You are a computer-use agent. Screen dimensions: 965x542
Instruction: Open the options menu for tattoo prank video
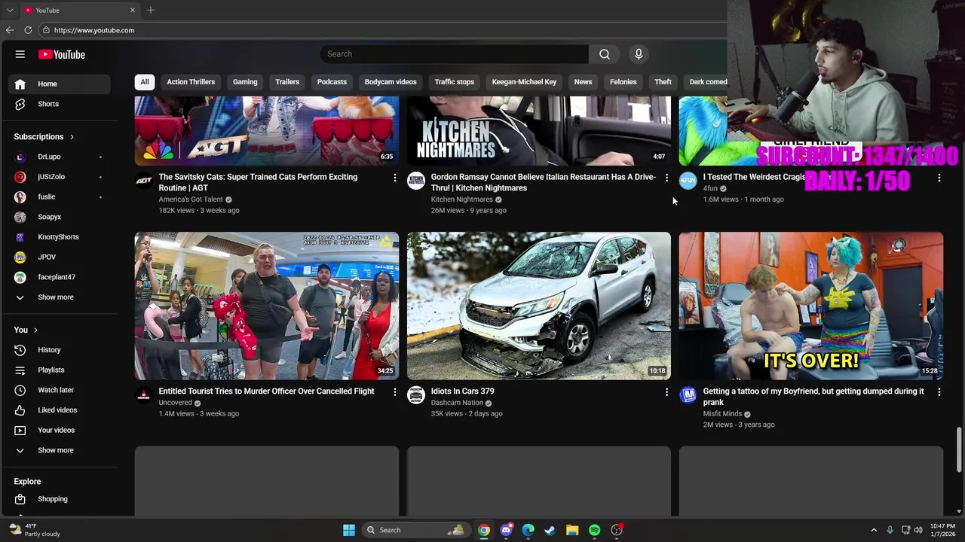tap(939, 392)
